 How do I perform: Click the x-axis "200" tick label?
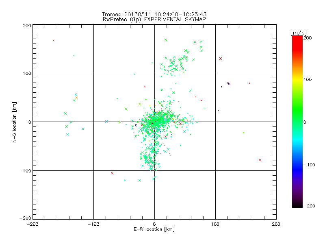point(276,224)
